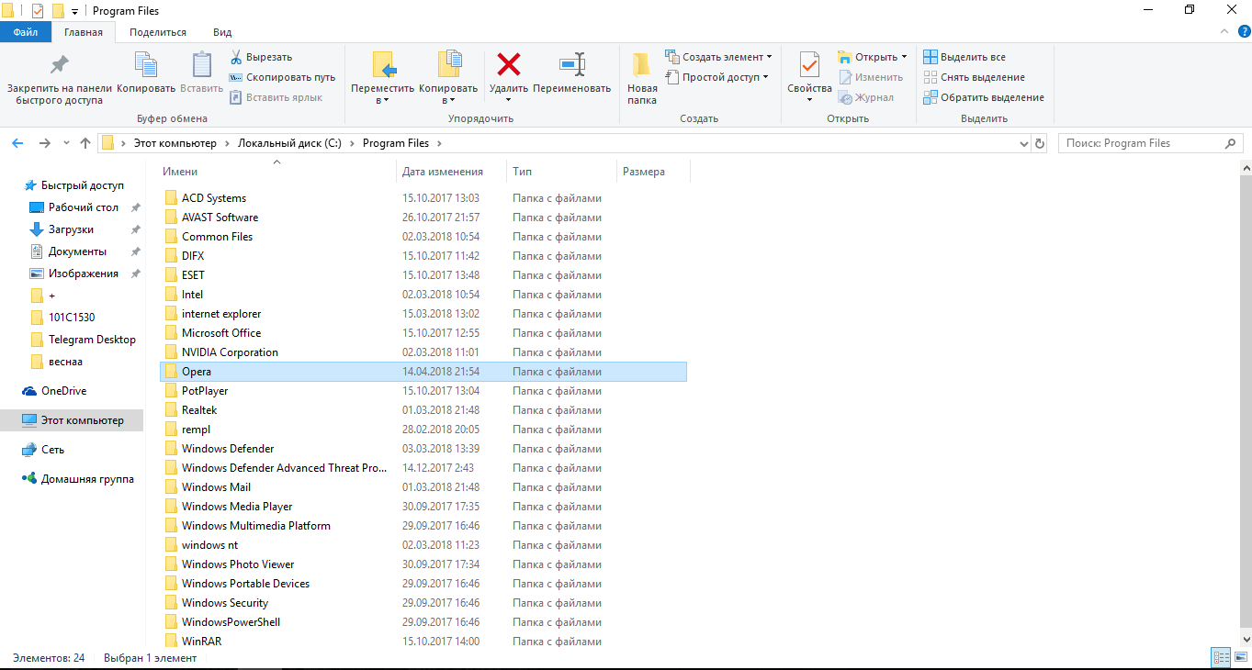Click Скопировать путь command
The width and height of the screenshot is (1252, 670).
pyautogui.click(x=282, y=77)
